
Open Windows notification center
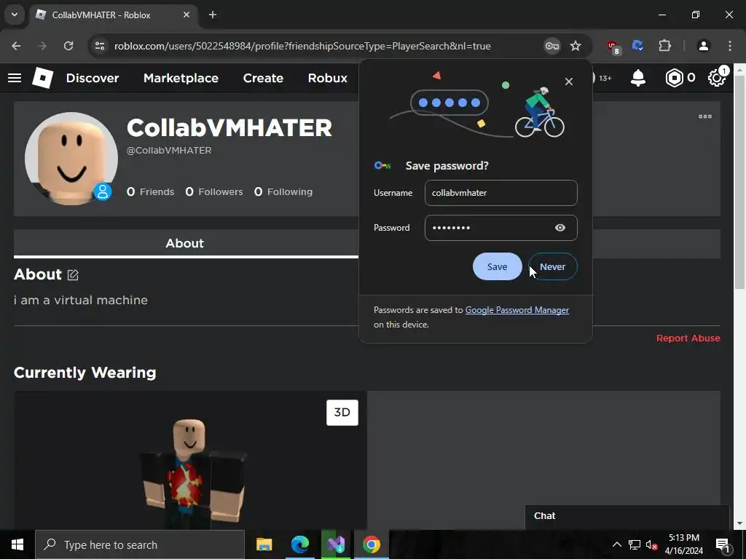click(x=723, y=544)
